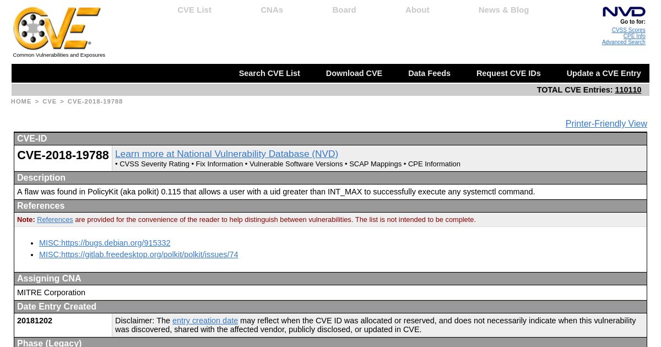Image resolution: width=661 pixels, height=347 pixels.
Task: Click the Assigning CNA header
Action: 330,279
